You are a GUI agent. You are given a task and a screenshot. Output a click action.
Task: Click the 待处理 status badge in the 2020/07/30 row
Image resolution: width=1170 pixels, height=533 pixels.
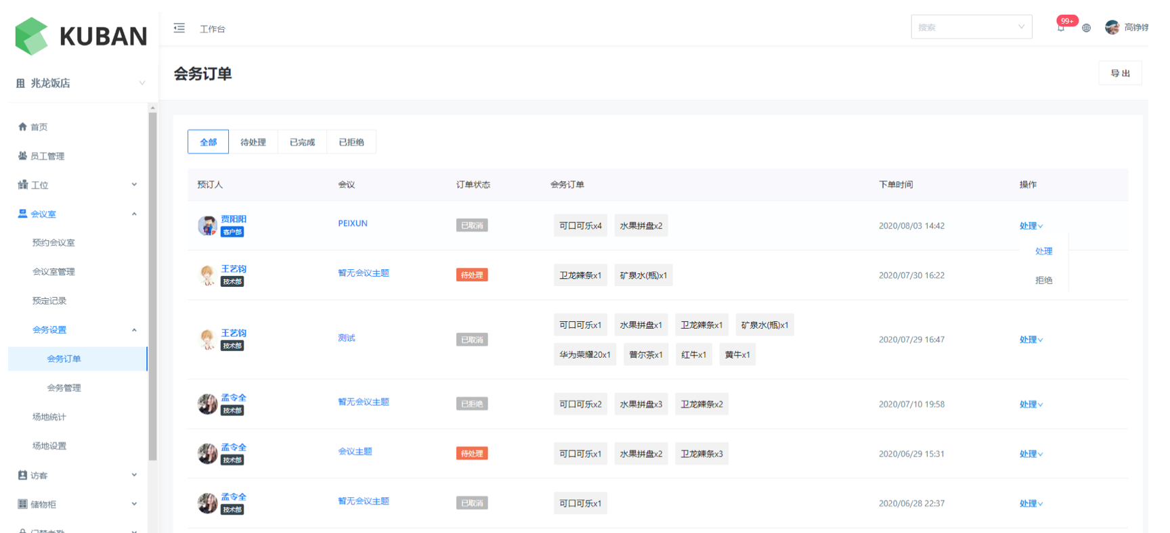coord(472,275)
